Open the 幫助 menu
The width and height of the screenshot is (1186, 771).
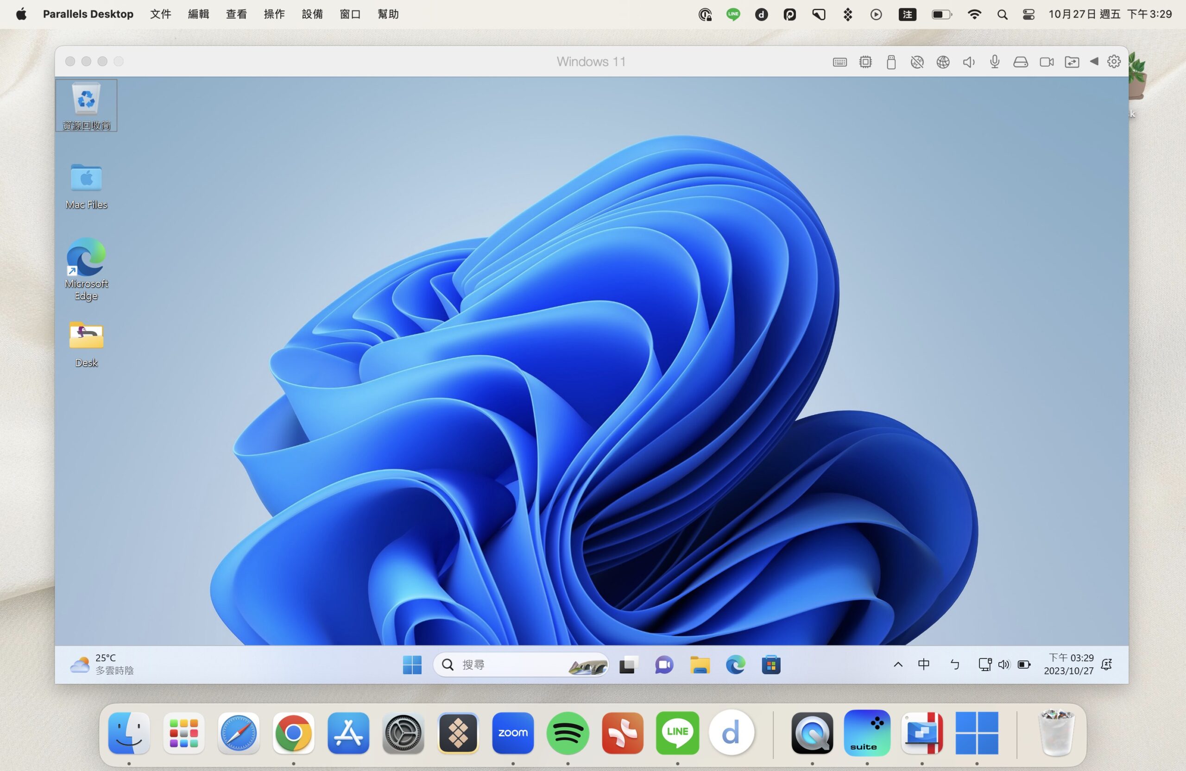point(388,14)
